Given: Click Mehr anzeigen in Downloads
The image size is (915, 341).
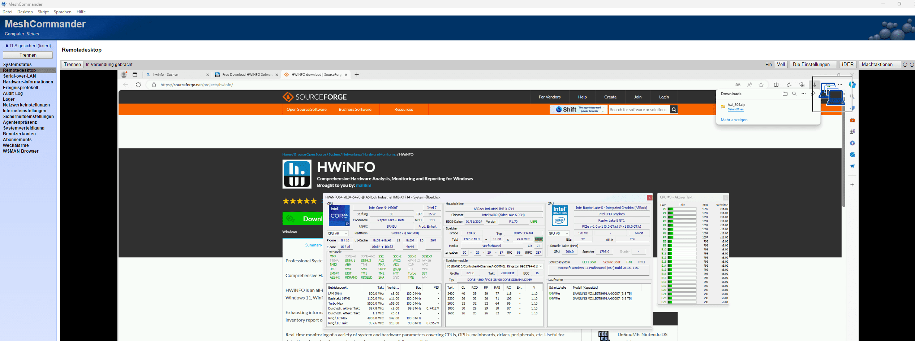Looking at the screenshot, I should [x=734, y=120].
